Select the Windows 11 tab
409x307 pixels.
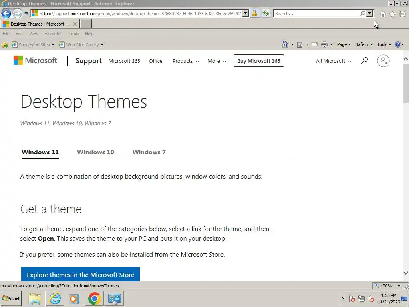tap(40, 152)
